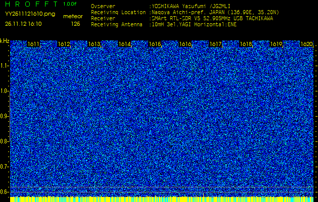This screenshot has height=202, width=318.
Task: Click the 0.8 frequency axis label
Action: pyautogui.click(x=3, y=141)
